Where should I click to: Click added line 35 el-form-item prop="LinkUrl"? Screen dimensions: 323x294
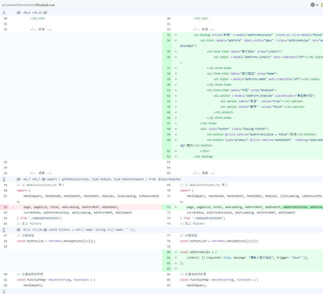(x=245, y=51)
